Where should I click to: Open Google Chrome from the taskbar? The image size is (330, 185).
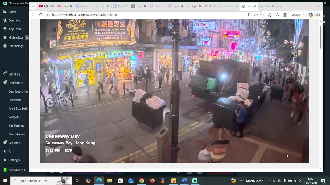click(142, 181)
